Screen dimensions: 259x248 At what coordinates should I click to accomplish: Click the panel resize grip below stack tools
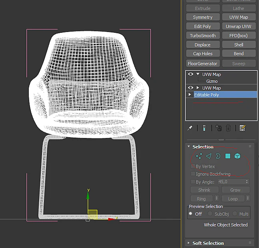click(x=221, y=140)
